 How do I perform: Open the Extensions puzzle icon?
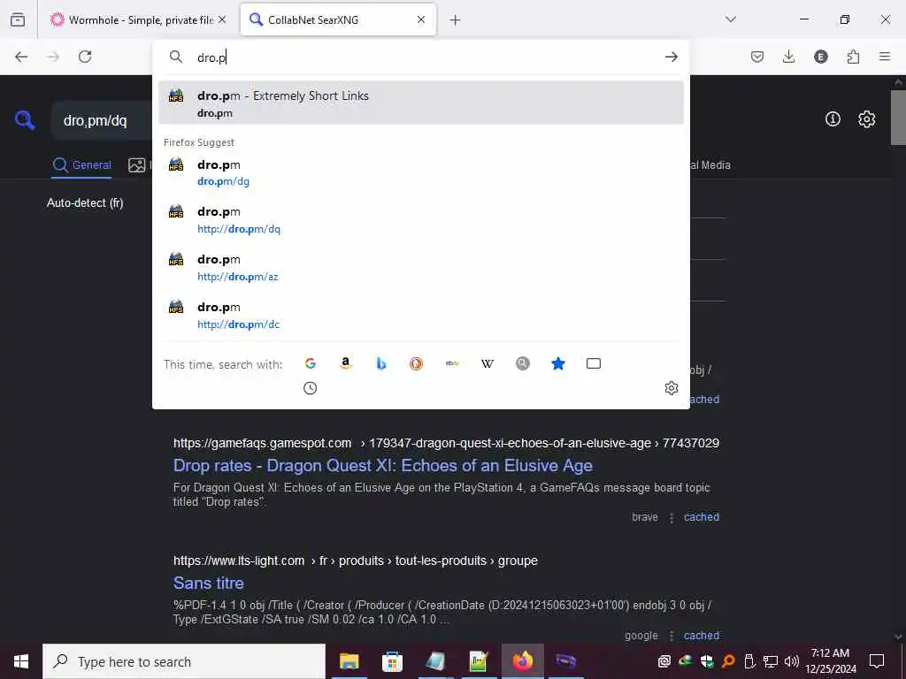[853, 57]
